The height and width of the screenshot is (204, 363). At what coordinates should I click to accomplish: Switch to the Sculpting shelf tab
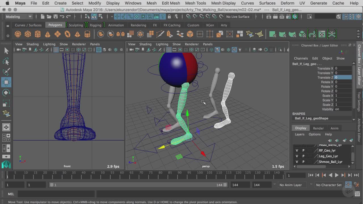(76, 25)
